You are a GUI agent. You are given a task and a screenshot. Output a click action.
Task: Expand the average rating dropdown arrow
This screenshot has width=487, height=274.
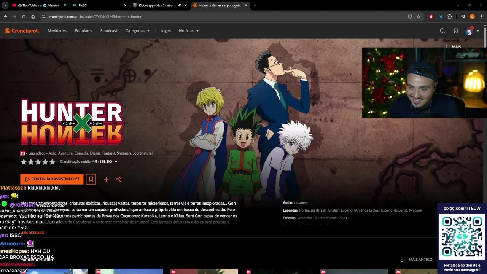coord(116,162)
